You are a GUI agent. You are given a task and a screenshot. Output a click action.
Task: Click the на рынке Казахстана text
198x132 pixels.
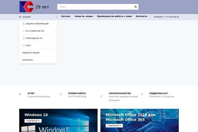(39, 96)
